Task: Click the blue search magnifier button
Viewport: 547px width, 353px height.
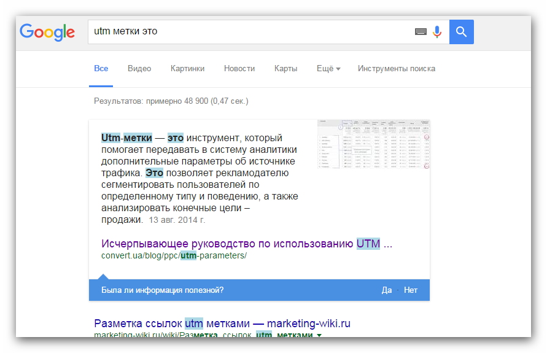Action: pyautogui.click(x=461, y=32)
